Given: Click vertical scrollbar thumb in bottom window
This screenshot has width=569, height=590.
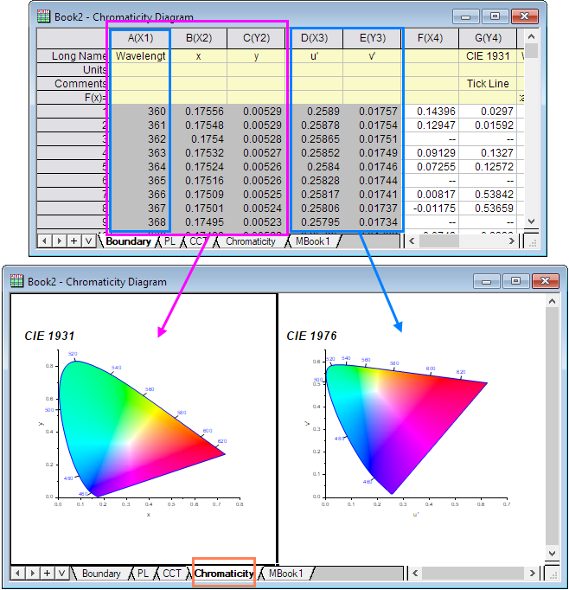Looking at the screenshot, I should [552, 426].
